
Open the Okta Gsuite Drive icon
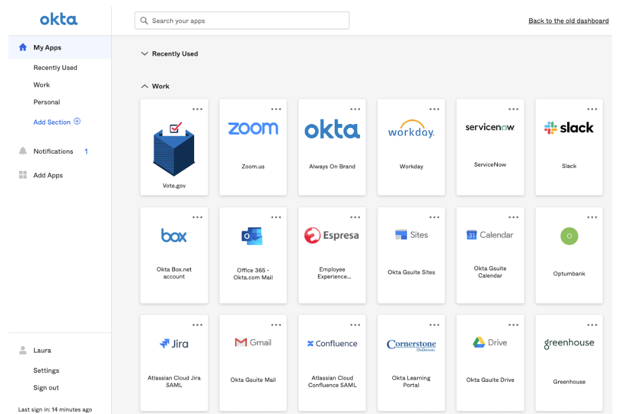(x=490, y=342)
